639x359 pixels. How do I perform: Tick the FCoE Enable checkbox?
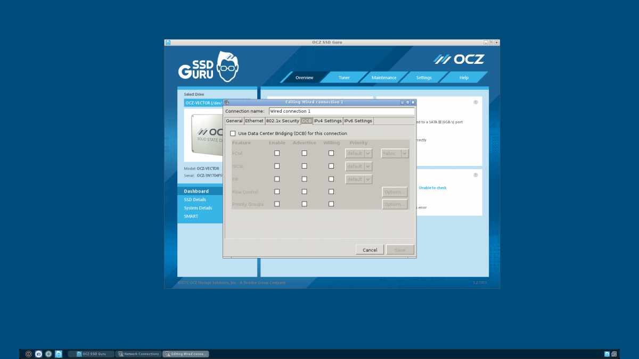point(277,153)
